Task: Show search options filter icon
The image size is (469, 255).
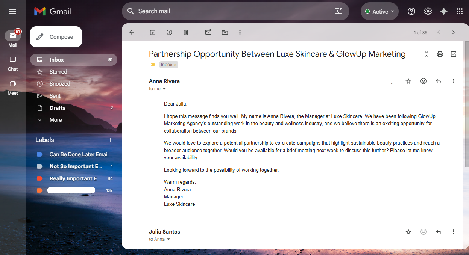Action: coord(339,11)
